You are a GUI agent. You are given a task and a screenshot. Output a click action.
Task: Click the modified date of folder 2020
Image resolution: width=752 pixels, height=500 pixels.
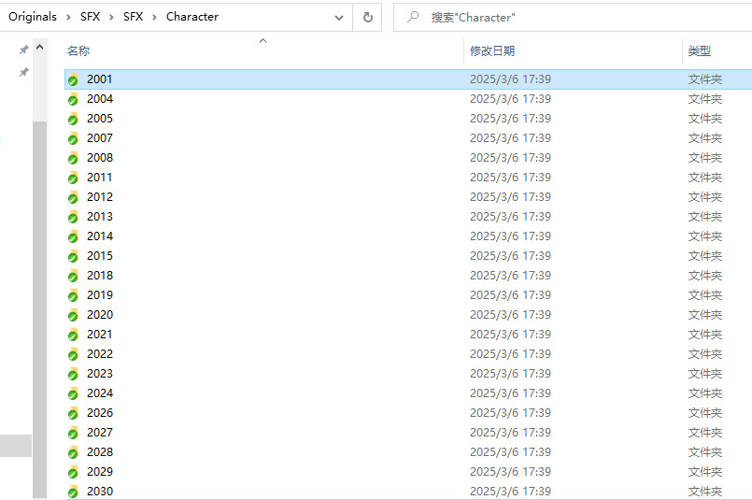(x=510, y=315)
